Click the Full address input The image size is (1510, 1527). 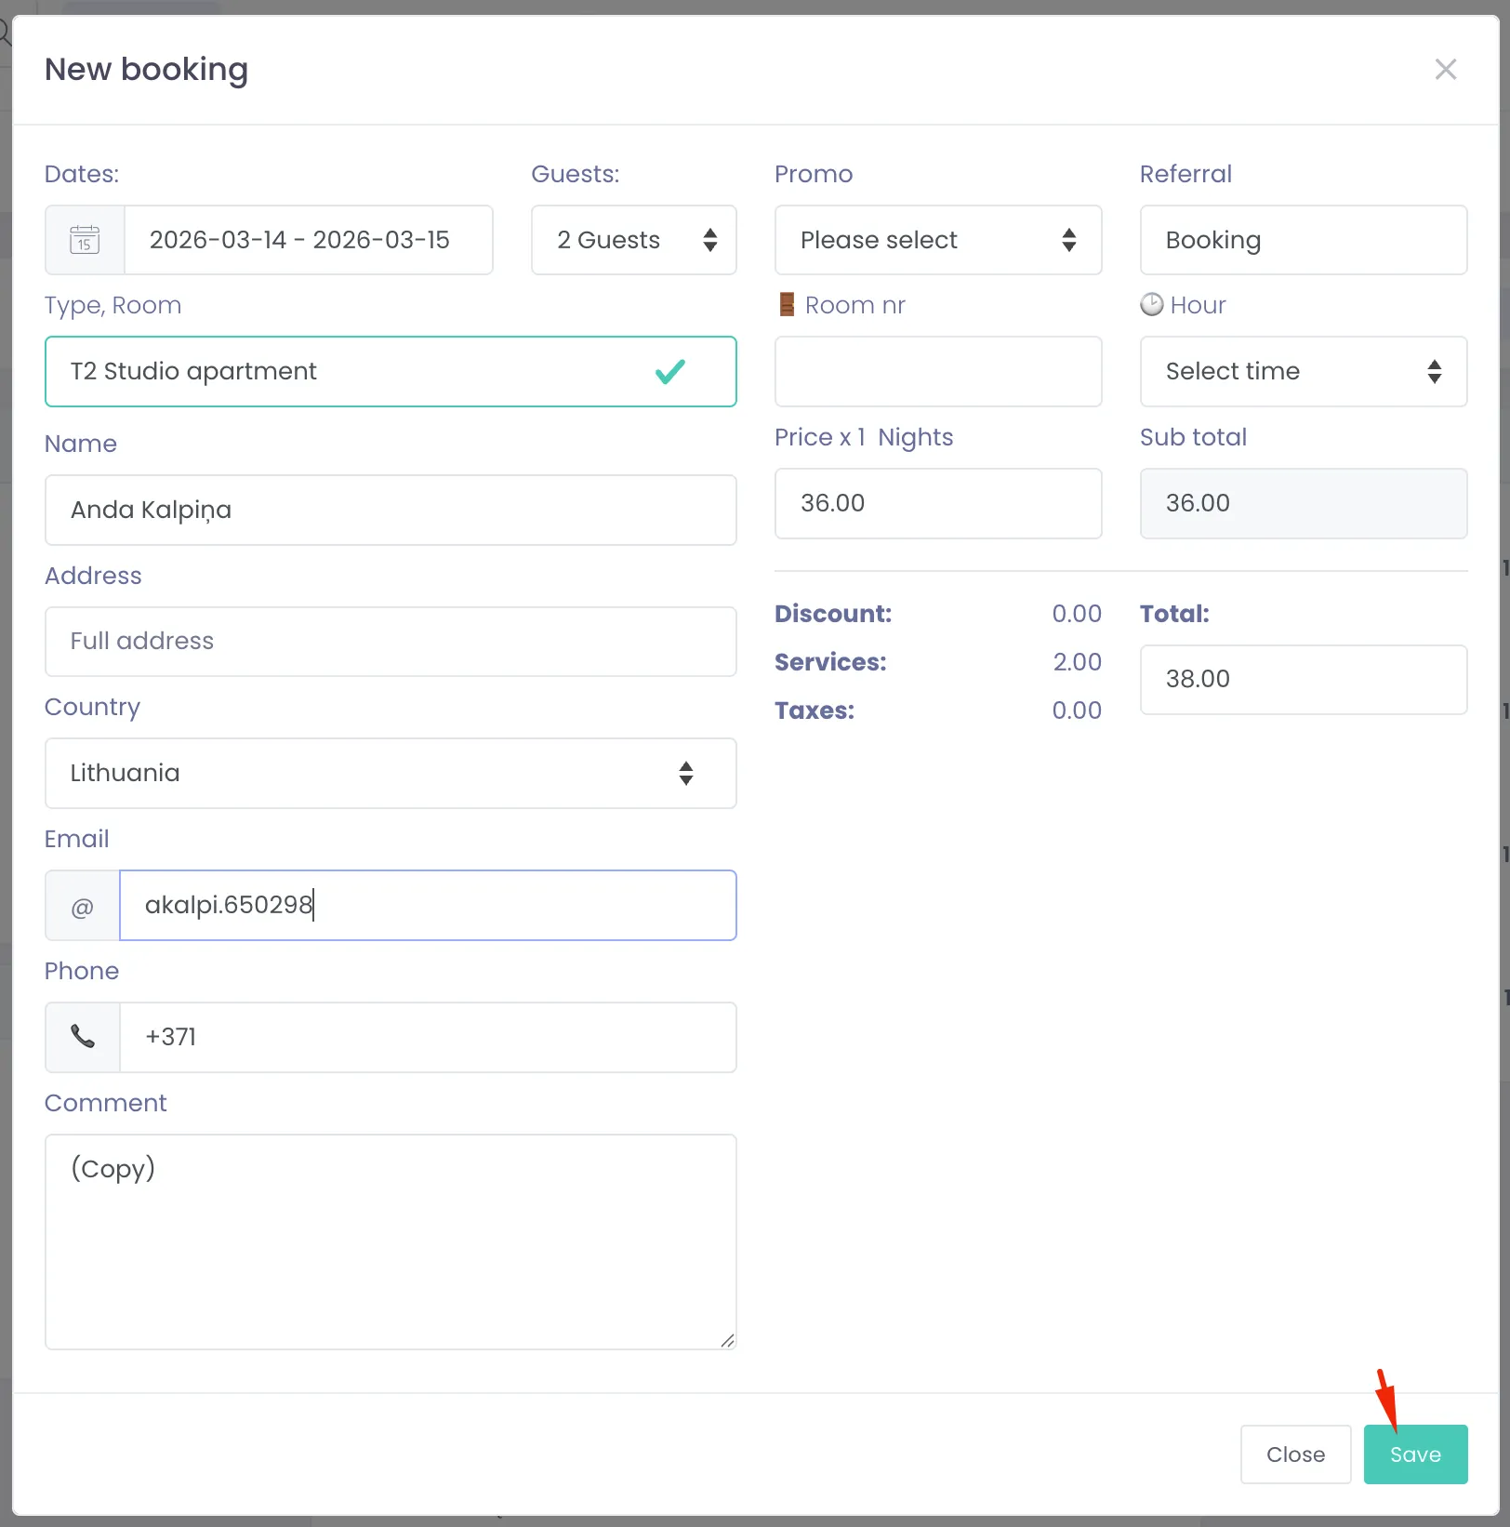pyautogui.click(x=391, y=642)
